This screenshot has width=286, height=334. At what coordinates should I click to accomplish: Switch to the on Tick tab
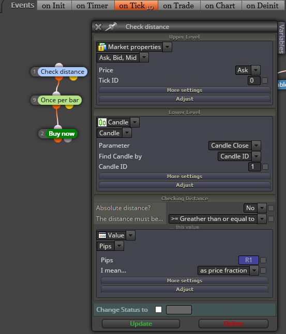[x=136, y=5]
